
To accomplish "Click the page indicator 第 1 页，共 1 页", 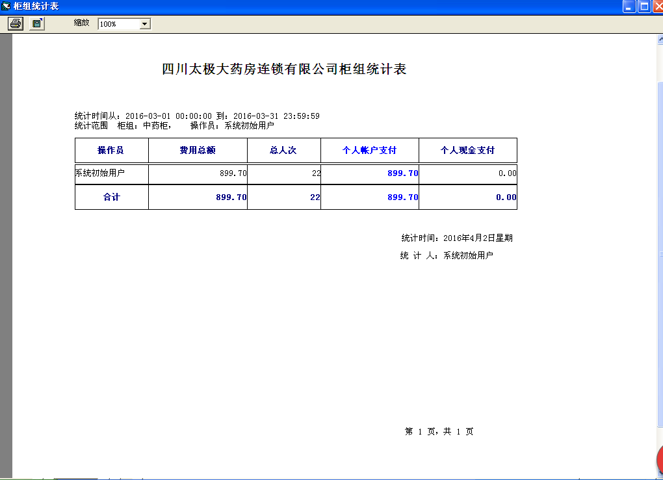I will [x=439, y=431].
